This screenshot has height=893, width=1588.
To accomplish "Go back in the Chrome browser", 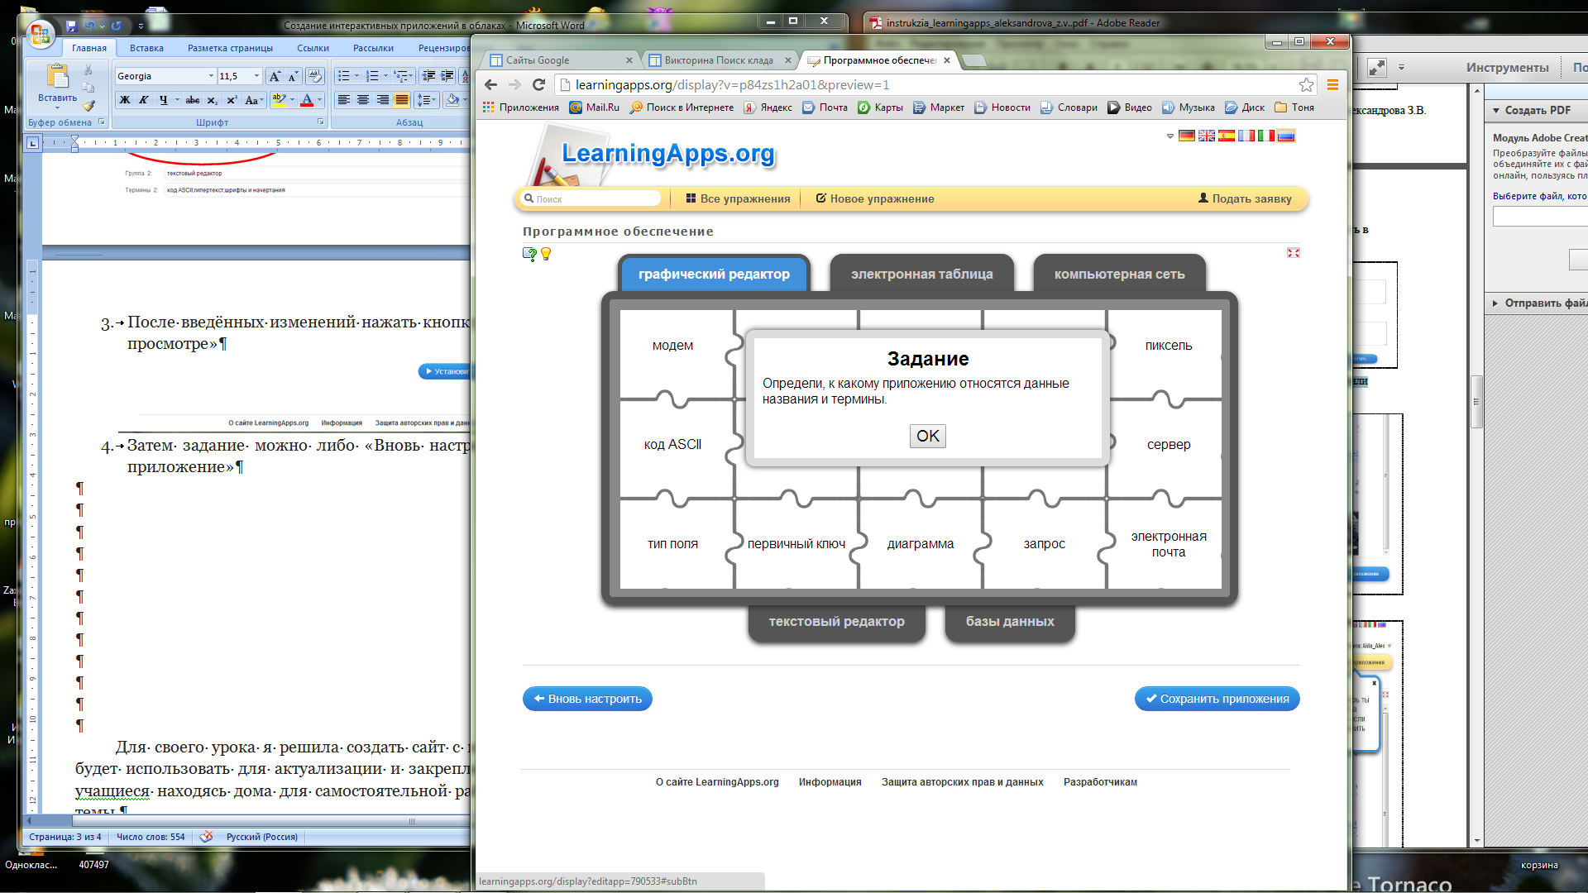I will coord(491,84).
